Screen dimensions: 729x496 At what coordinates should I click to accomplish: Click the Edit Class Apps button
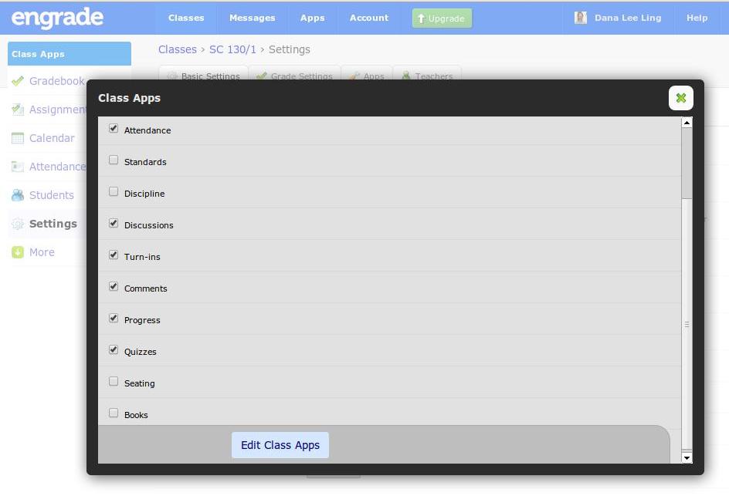[280, 445]
